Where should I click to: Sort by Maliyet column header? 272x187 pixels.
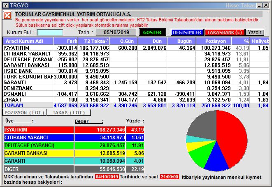tap(260, 41)
